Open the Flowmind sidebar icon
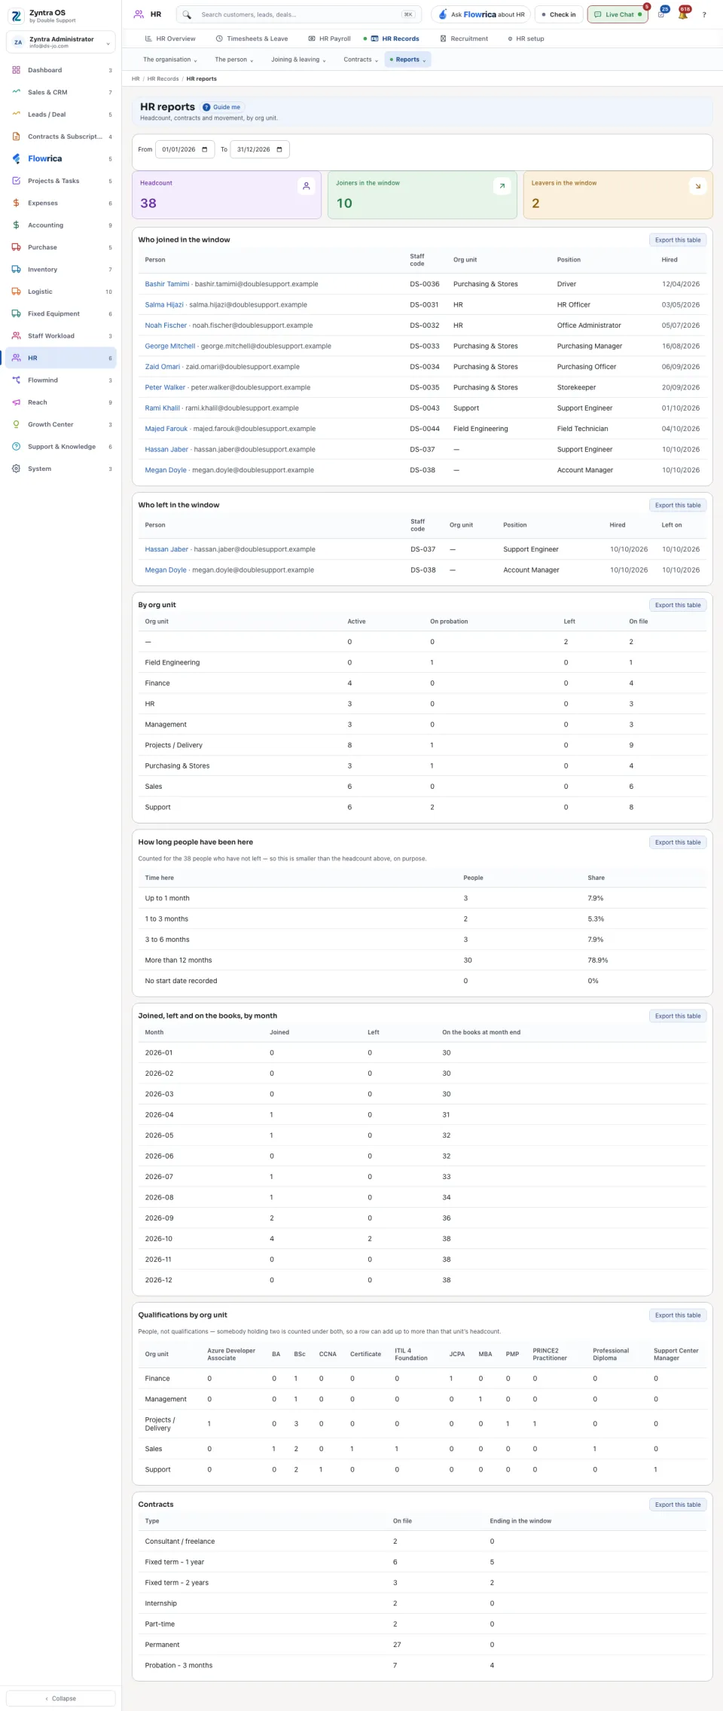 point(17,380)
